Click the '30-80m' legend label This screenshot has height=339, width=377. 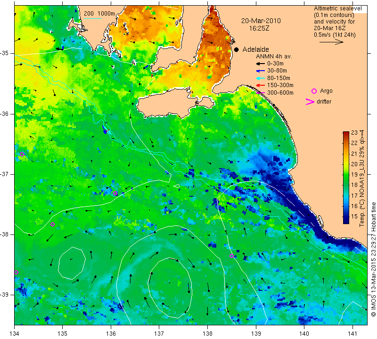(277, 71)
